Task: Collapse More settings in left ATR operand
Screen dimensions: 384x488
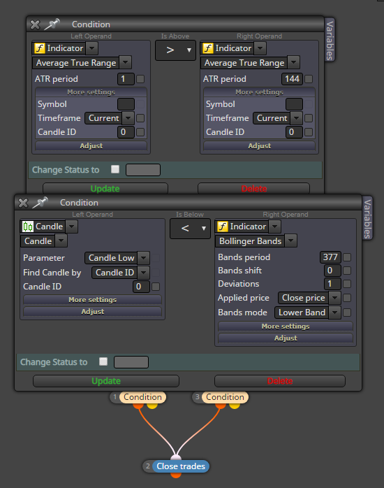Action: tap(91, 92)
